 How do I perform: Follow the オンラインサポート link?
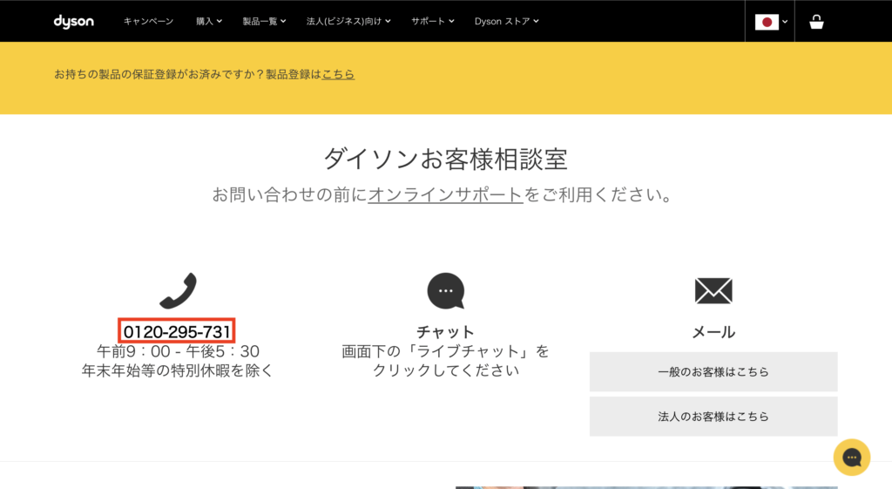(445, 194)
